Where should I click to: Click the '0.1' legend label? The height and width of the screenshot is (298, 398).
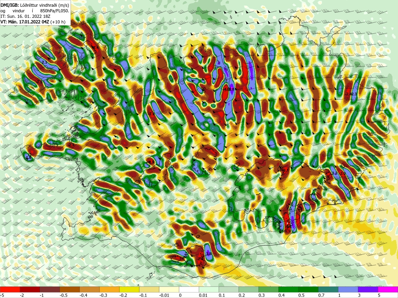(x=222, y=295)
